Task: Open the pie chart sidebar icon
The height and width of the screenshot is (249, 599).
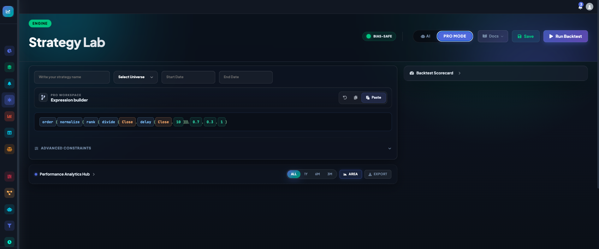Action: [x=9, y=51]
